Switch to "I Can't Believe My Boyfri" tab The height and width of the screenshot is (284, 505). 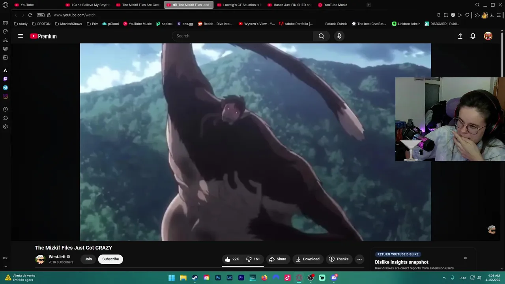tap(88, 5)
